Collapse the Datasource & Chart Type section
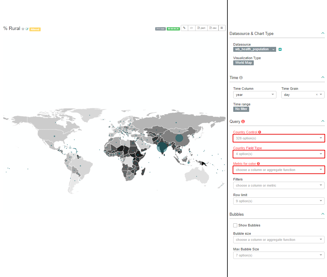This screenshot has width=327, height=277. pos(322,33)
